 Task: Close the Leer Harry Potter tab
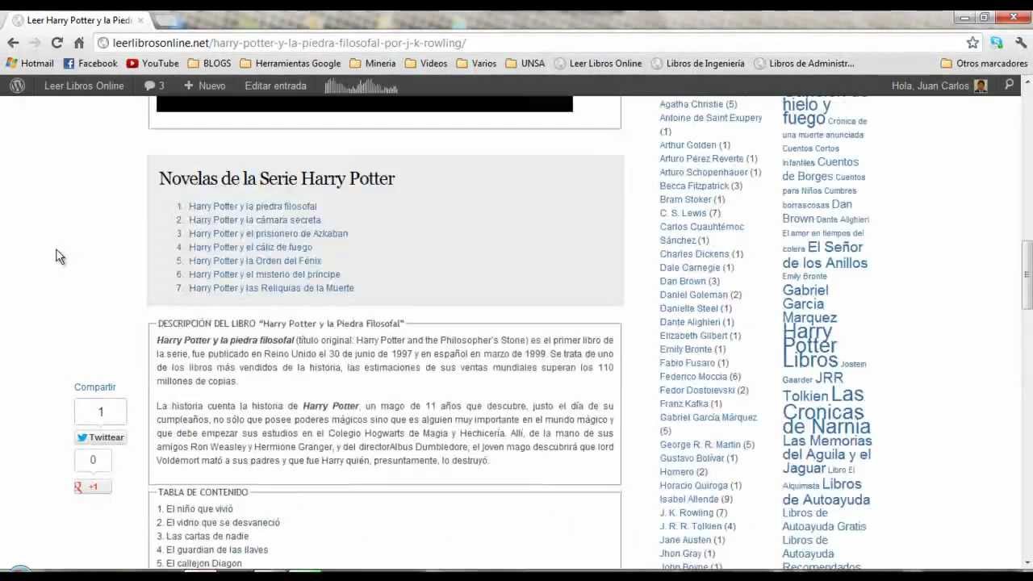(140, 19)
